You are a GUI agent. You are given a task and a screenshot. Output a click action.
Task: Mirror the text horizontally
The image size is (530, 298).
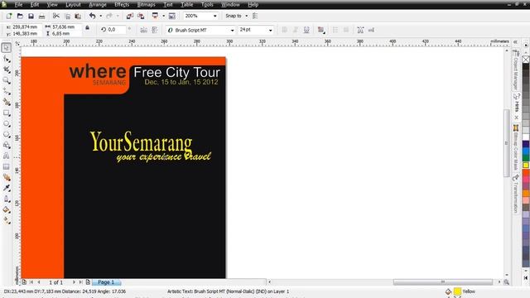tap(143, 30)
